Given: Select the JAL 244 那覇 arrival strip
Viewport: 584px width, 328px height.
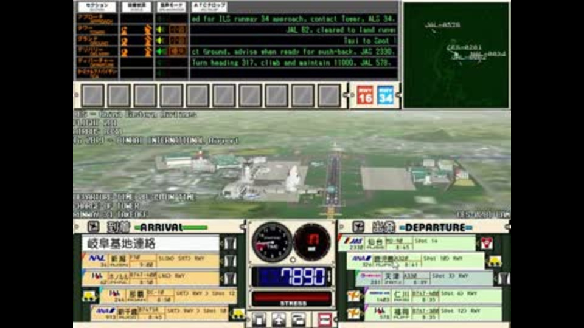Looking at the screenshot, I should (x=168, y=296).
